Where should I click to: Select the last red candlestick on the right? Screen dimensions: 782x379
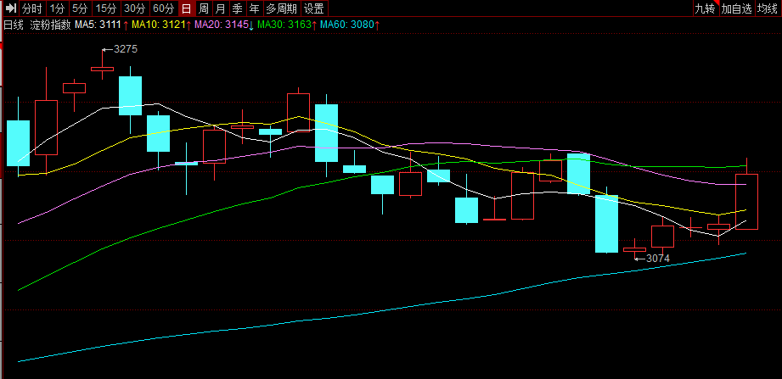(746, 202)
